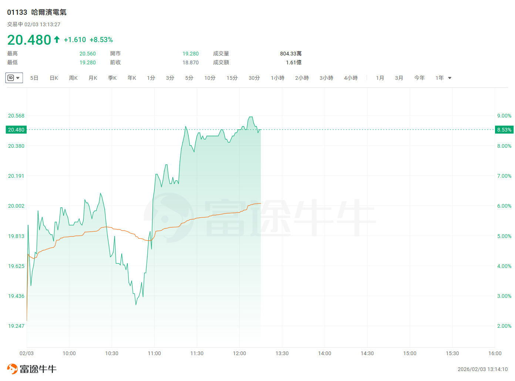
Task: Choose the 季K quarterly chart
Action: (112, 78)
